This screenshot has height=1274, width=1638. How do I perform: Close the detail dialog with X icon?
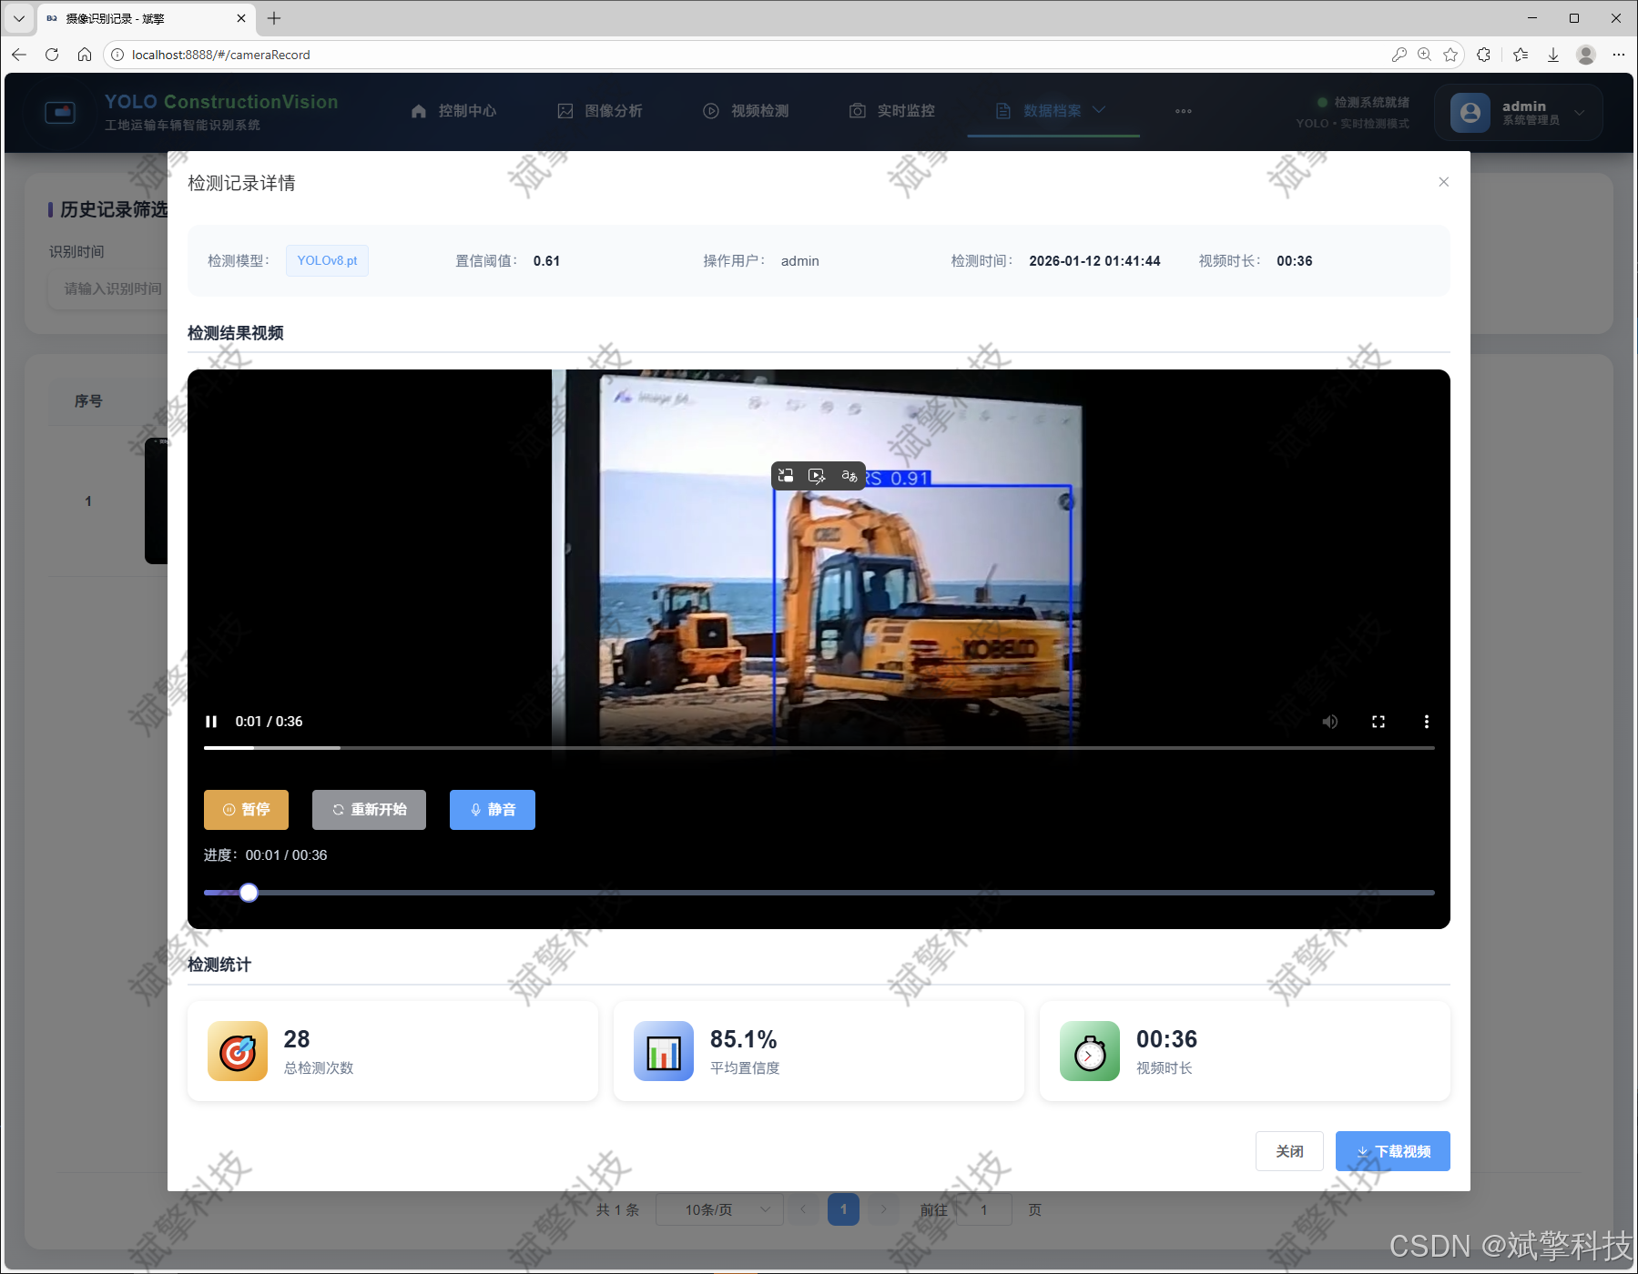[x=1443, y=182]
